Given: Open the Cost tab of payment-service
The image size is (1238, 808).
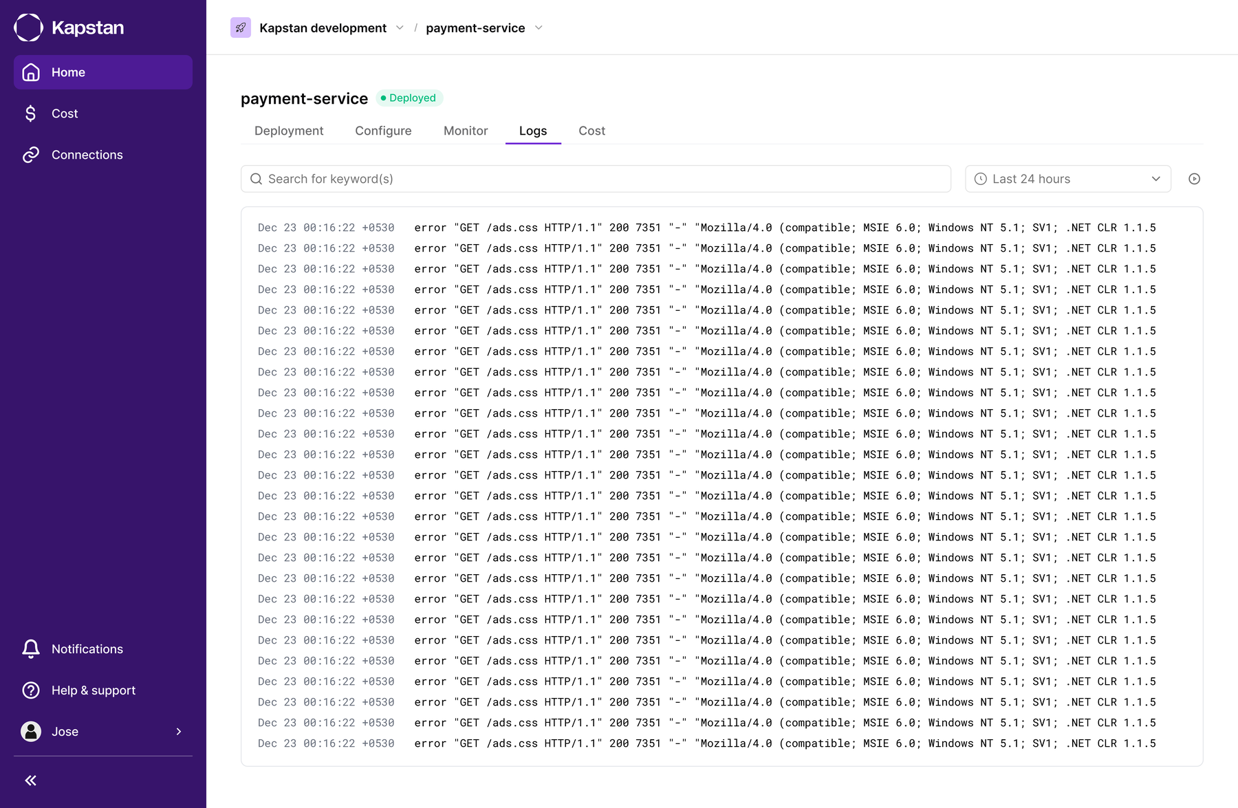Looking at the screenshot, I should pyautogui.click(x=592, y=131).
